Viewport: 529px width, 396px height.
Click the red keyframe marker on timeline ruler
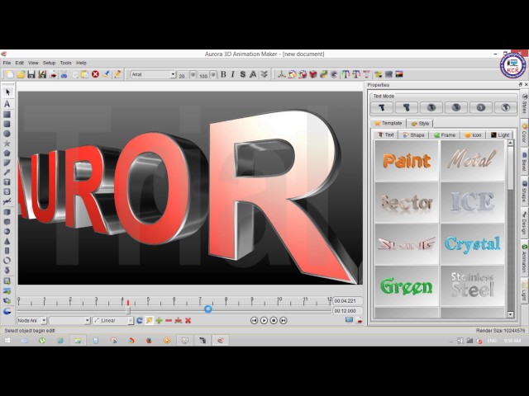coord(128,303)
